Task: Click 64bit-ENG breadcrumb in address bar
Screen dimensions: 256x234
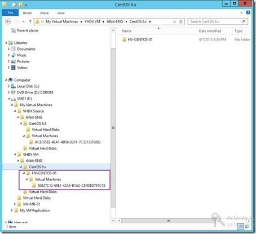Action: (x=114, y=21)
